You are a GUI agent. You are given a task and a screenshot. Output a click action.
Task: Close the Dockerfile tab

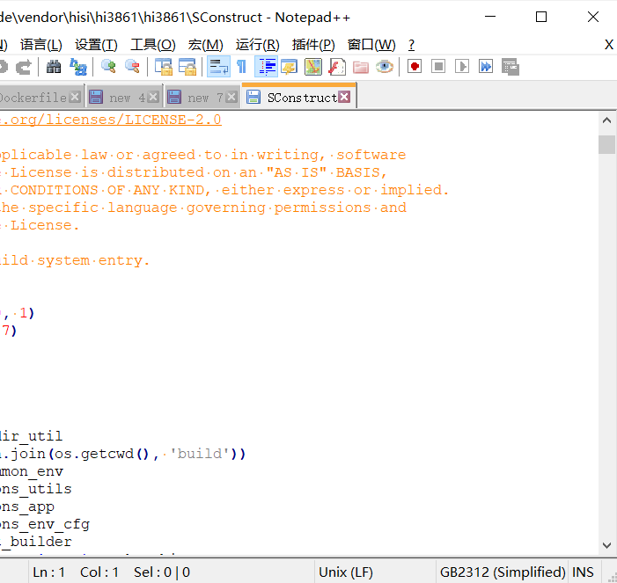pos(75,97)
